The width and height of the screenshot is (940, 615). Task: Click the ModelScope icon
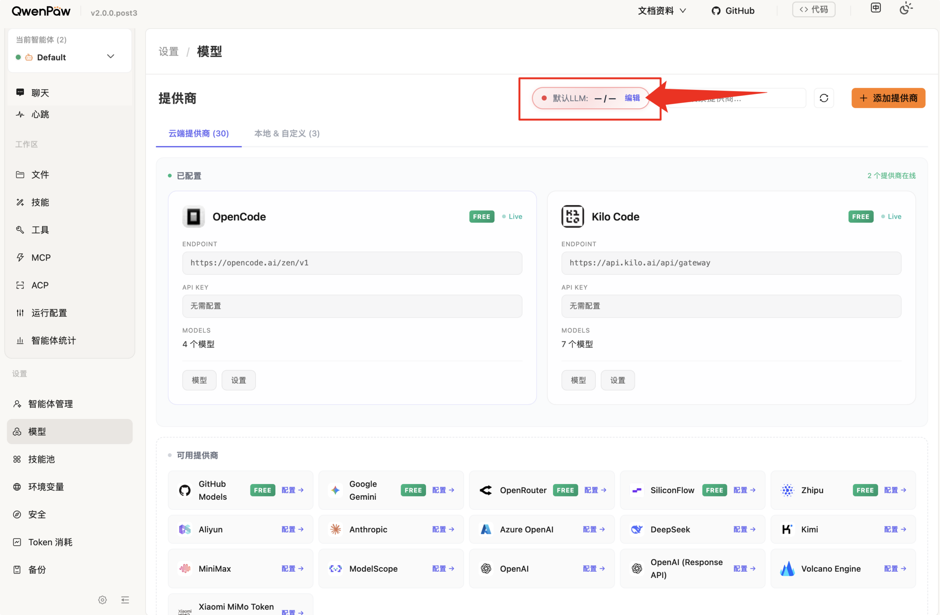(x=335, y=568)
